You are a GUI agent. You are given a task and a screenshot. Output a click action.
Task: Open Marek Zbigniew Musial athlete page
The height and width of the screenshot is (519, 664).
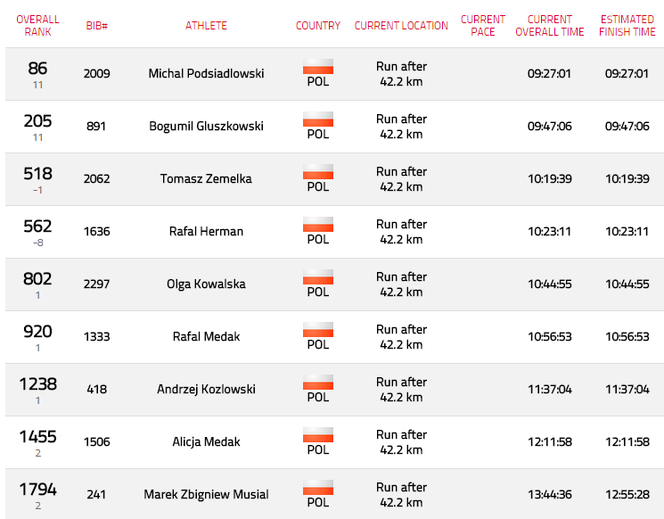[206, 494]
